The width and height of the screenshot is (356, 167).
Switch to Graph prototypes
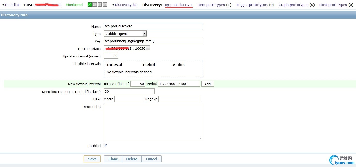293,5
